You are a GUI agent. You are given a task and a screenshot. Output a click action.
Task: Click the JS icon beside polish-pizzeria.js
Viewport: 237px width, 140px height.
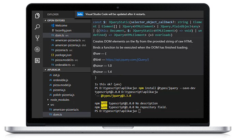click(x=50, y=95)
